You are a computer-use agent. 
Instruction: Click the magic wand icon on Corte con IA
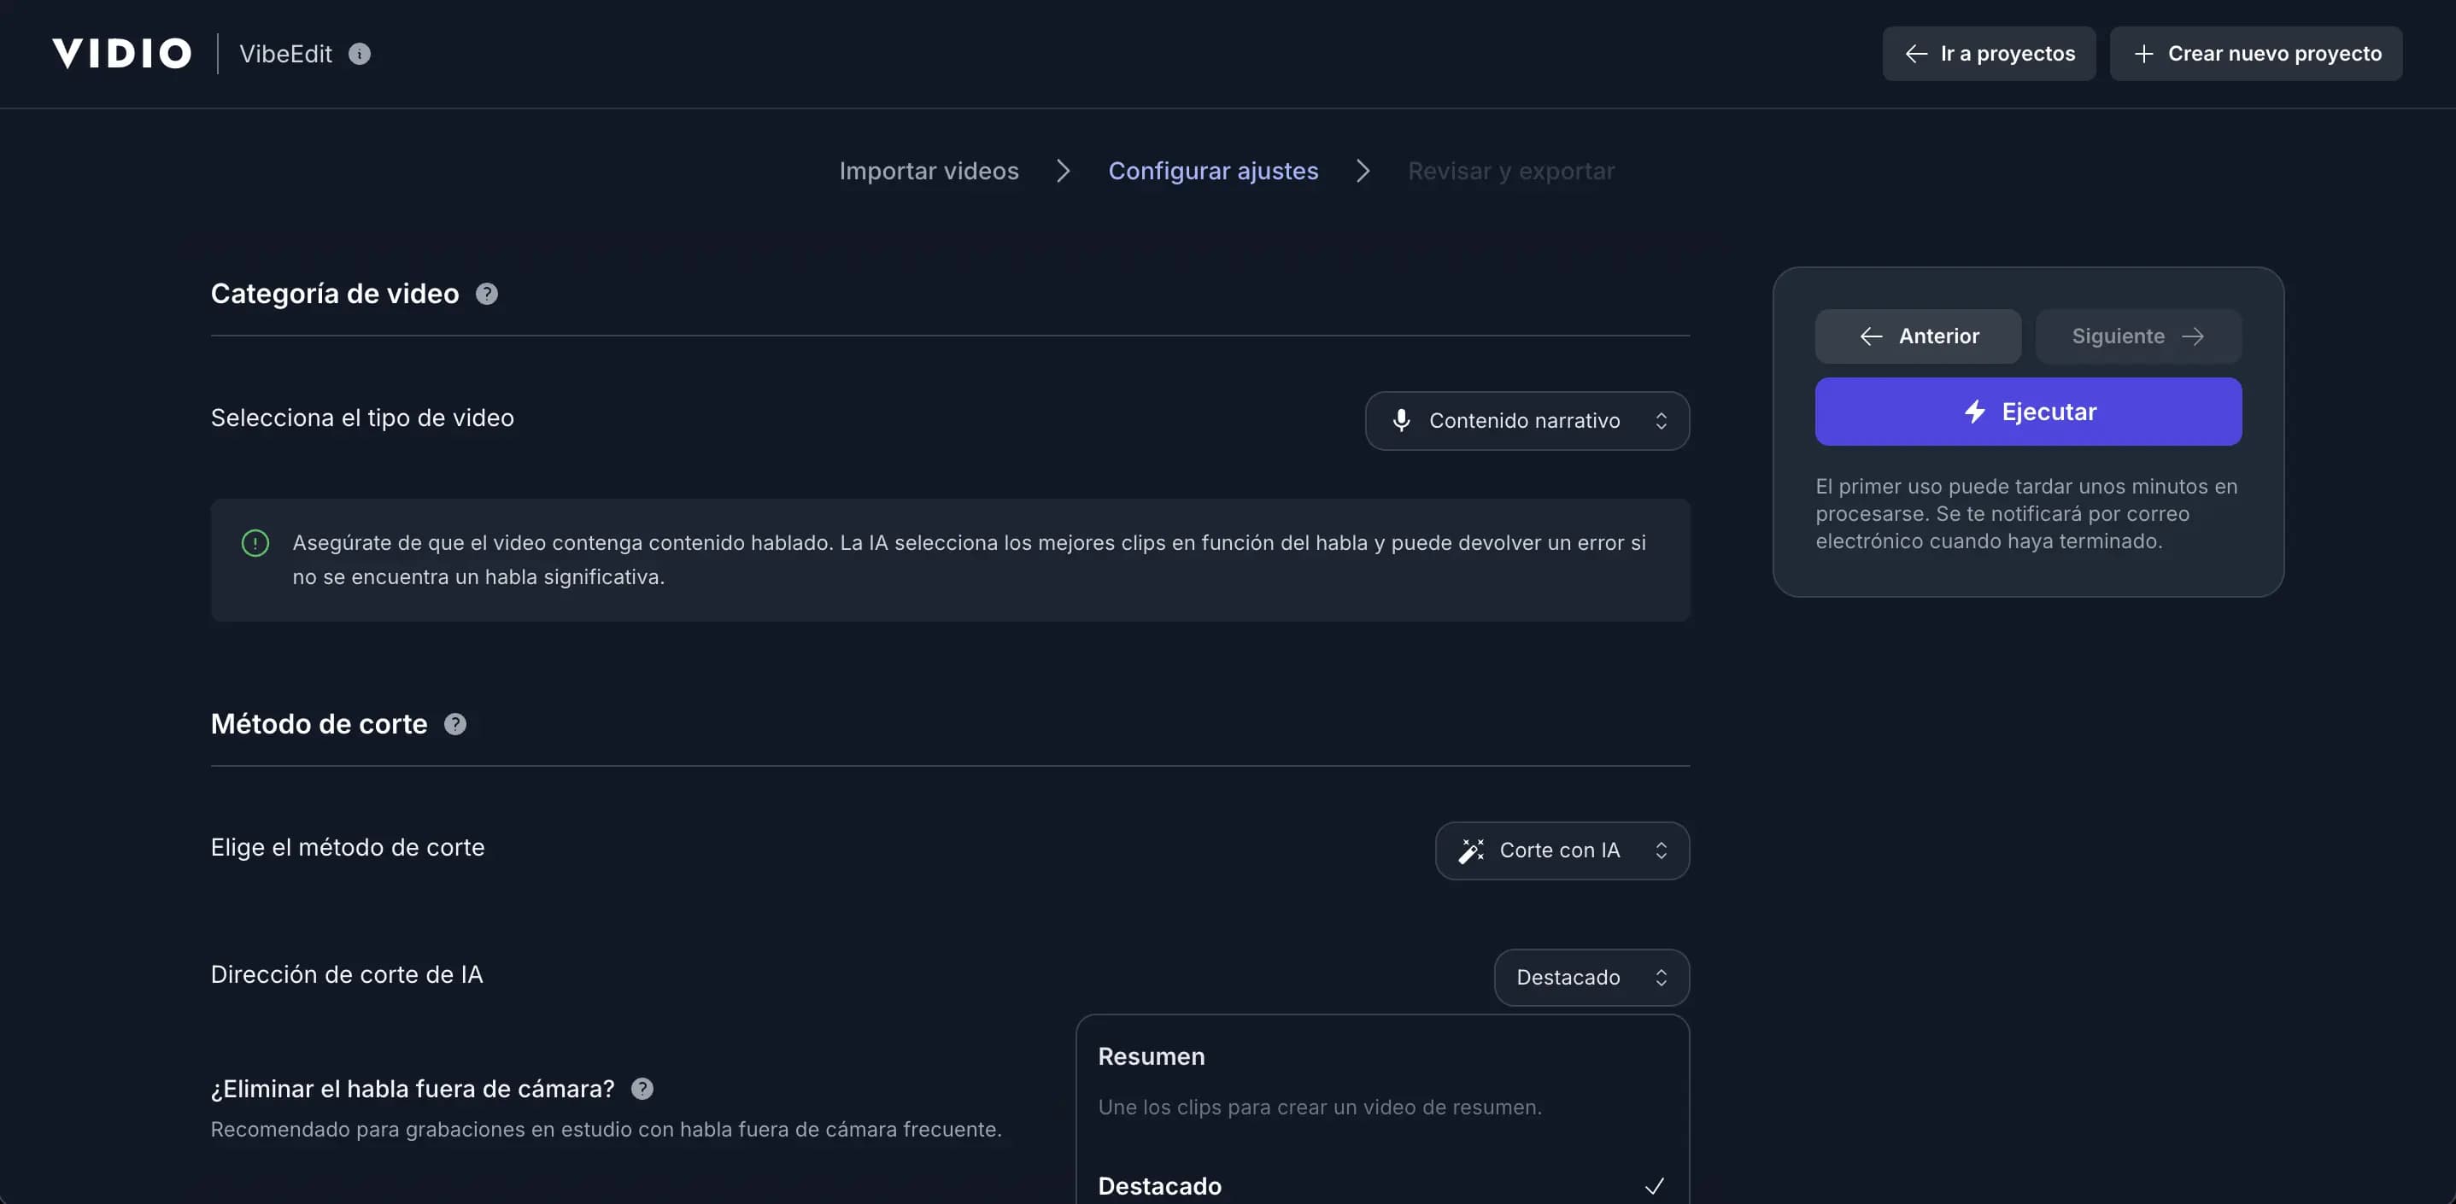pos(1472,850)
